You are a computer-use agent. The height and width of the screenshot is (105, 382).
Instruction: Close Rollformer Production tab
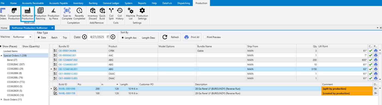coord(52,28)
